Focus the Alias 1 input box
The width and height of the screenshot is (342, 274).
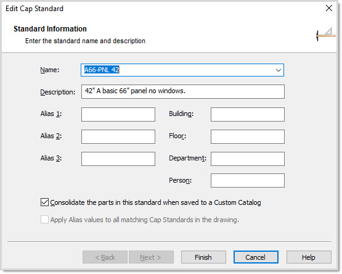[x=118, y=114]
